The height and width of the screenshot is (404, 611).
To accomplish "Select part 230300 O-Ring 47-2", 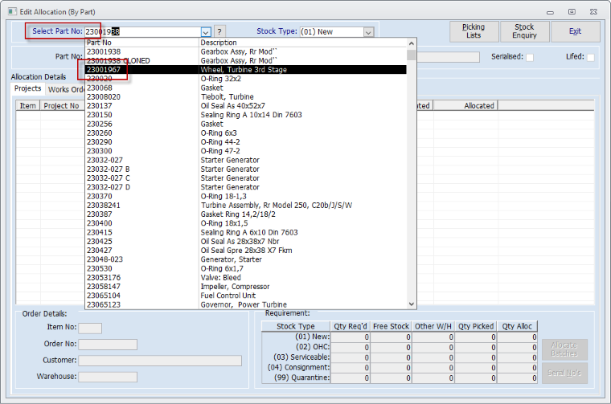I will [245, 151].
